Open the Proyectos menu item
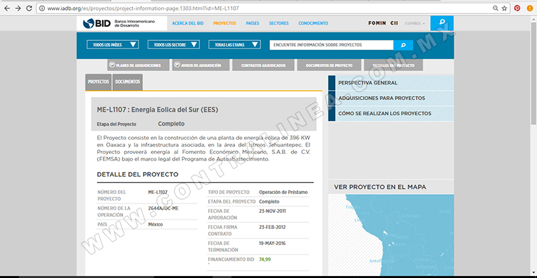This screenshot has width=537, height=278. click(224, 24)
